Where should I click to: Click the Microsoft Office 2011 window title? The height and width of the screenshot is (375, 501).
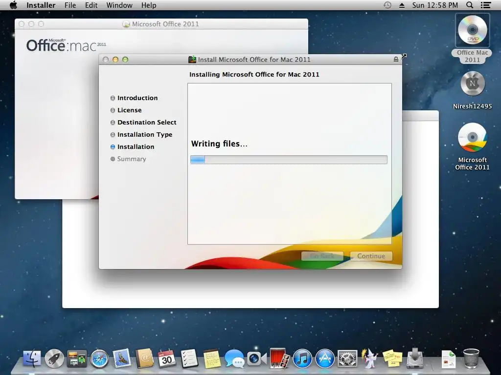tap(165, 24)
